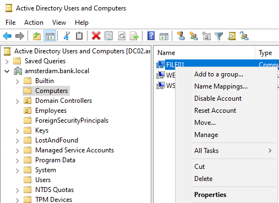279x203 pixels.
Task: Open the Help menu
Action: tap(81, 23)
